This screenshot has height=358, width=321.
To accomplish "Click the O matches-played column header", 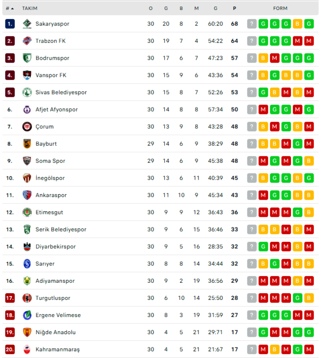I will click(150, 8).
